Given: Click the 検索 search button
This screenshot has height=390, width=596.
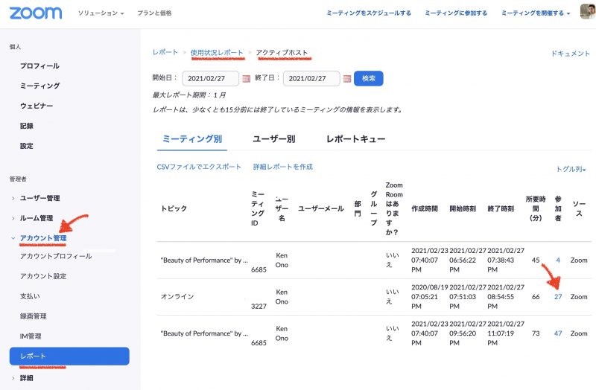Looking at the screenshot, I should (368, 78).
